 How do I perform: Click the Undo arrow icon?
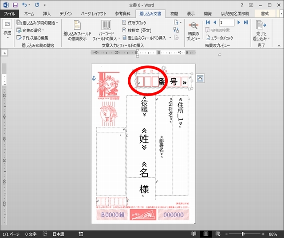(x=24, y=5)
